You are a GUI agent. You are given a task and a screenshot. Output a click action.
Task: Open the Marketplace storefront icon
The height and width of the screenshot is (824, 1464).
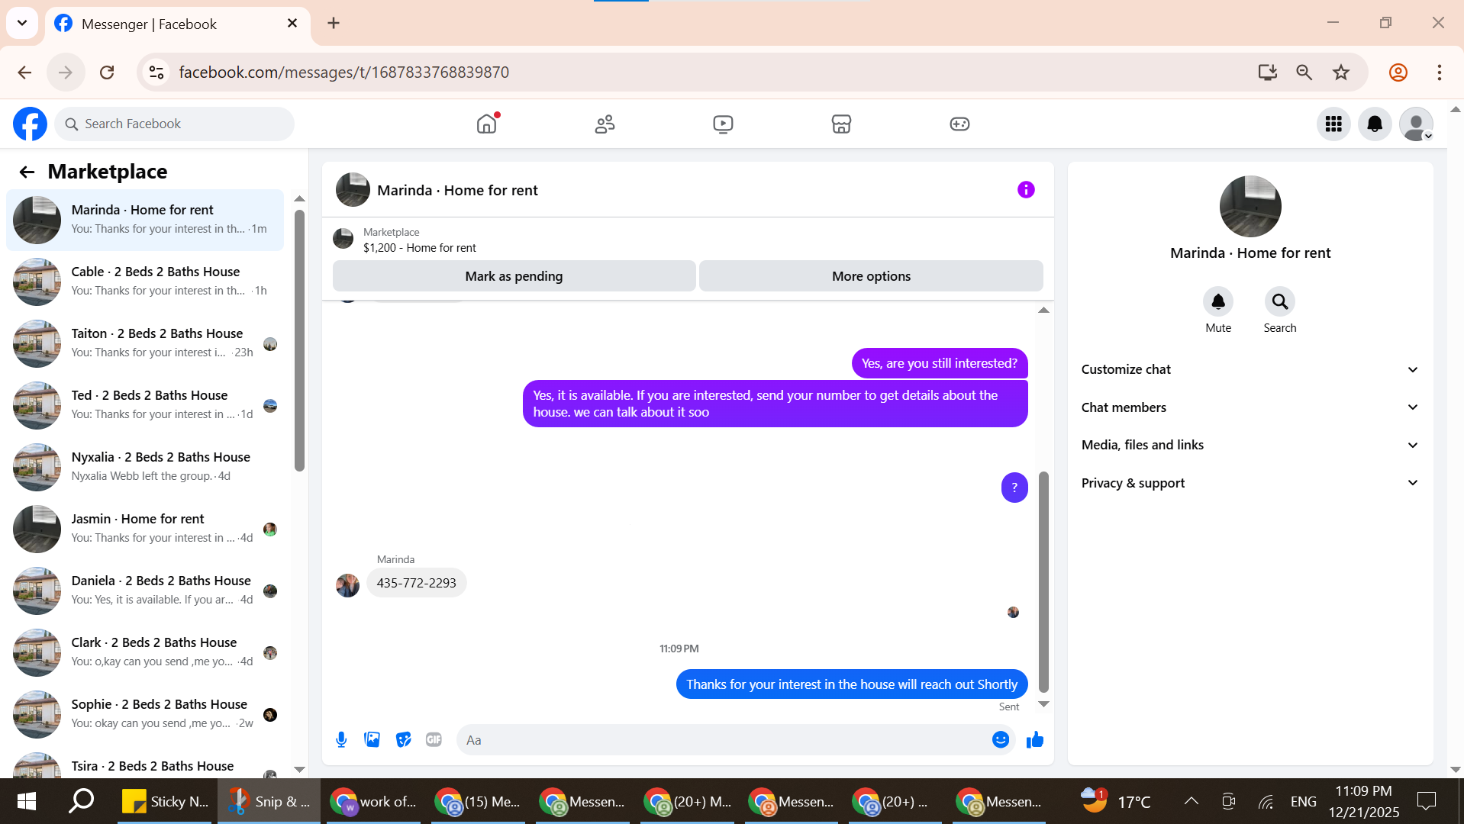point(841,124)
